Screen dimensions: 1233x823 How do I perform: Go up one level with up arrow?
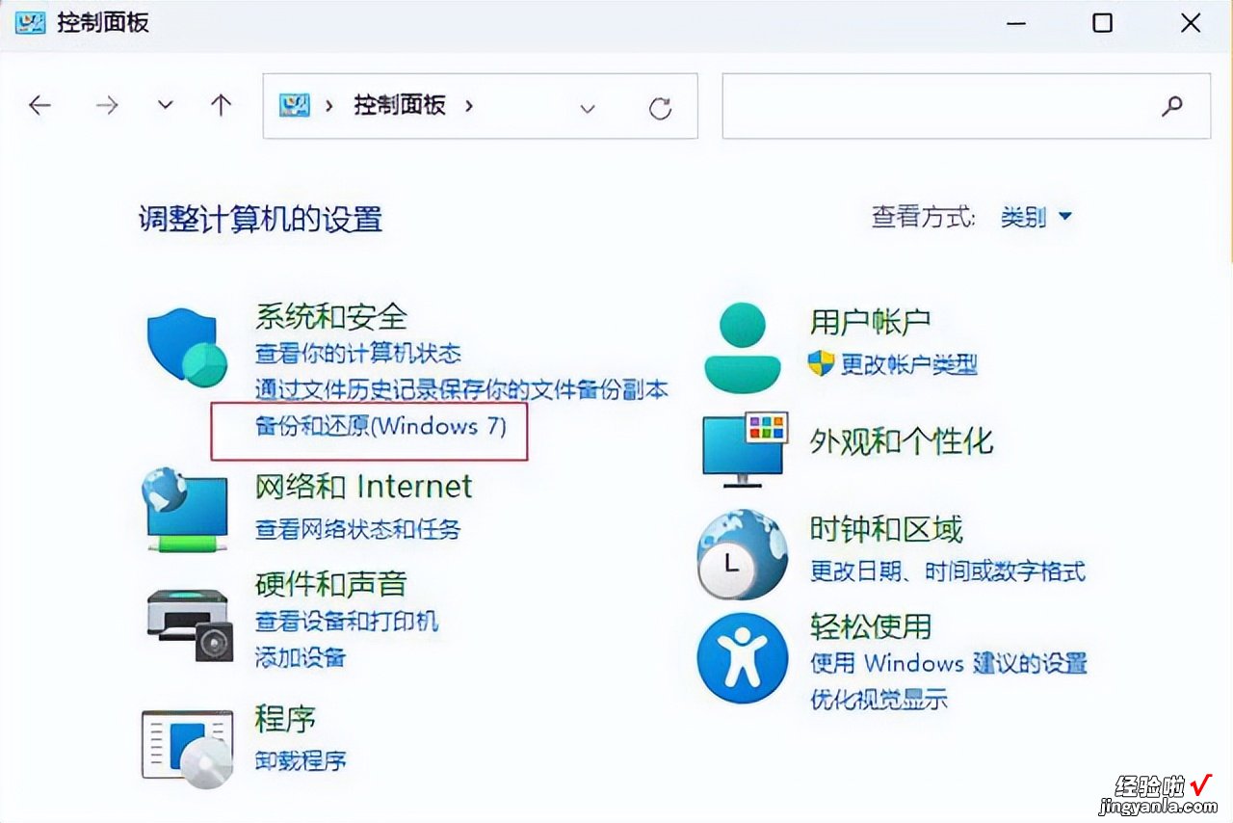(222, 105)
